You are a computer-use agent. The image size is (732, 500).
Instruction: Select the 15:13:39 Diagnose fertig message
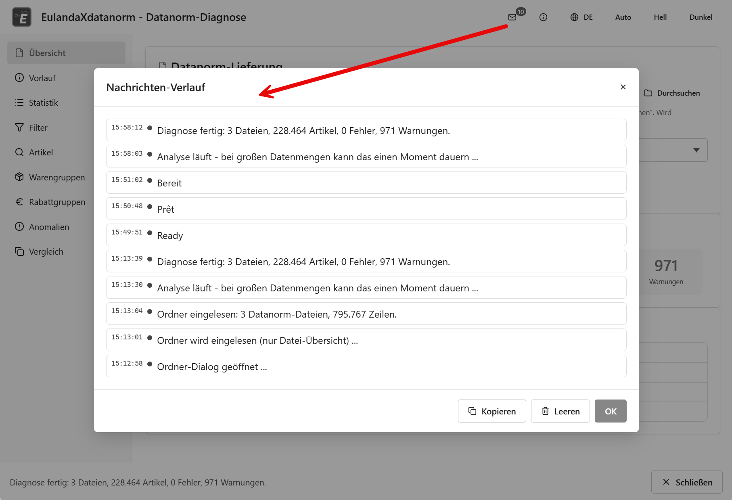366,261
